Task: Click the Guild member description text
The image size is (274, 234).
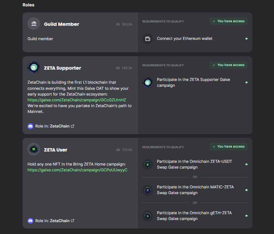Action: 40,39
